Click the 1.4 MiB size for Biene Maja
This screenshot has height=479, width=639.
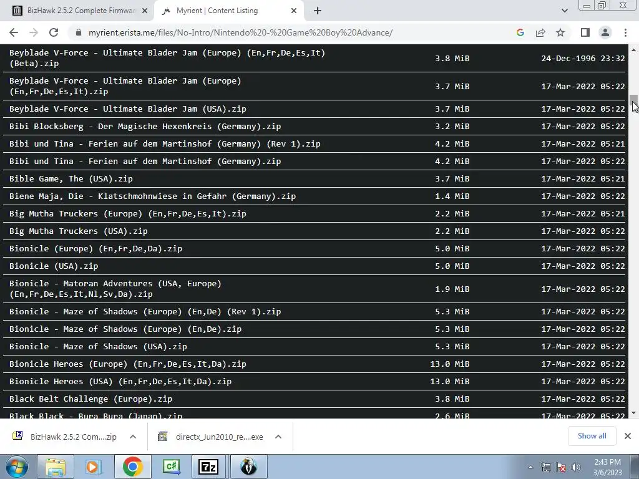click(x=452, y=196)
